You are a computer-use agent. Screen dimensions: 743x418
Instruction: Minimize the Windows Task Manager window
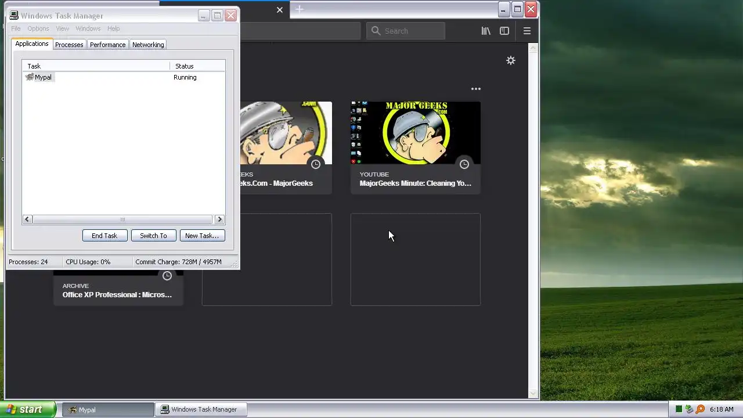[203, 16]
